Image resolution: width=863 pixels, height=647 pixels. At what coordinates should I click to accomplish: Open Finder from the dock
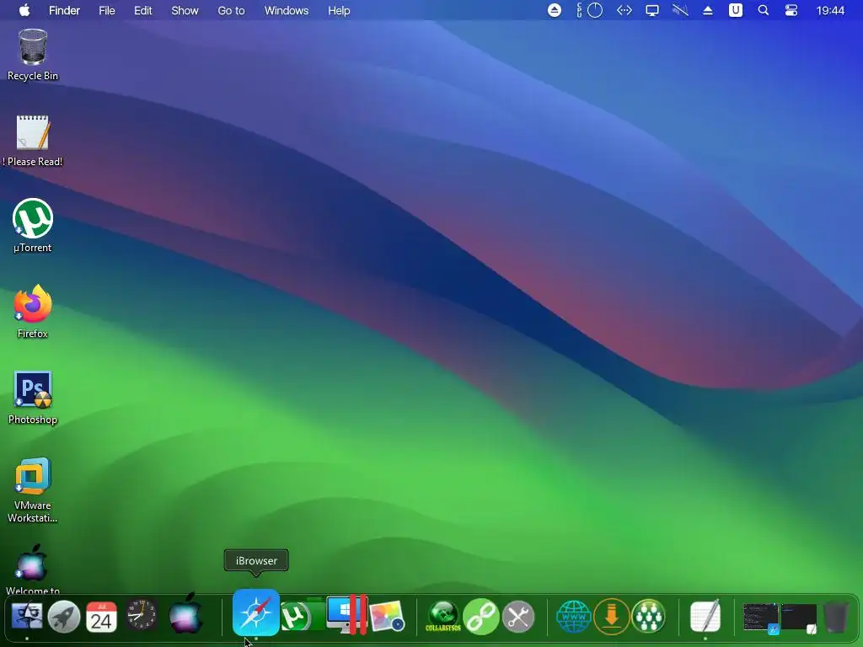coord(26,616)
